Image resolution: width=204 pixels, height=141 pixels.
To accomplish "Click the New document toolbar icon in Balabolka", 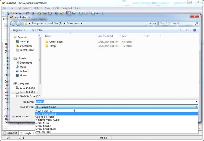I will pyautogui.click(x=7, y=13).
